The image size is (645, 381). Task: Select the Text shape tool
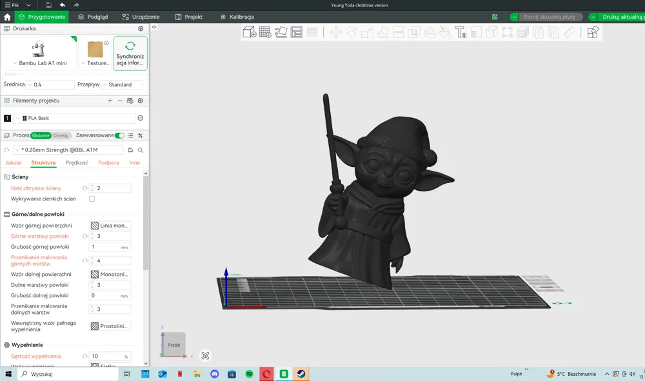coord(461,32)
